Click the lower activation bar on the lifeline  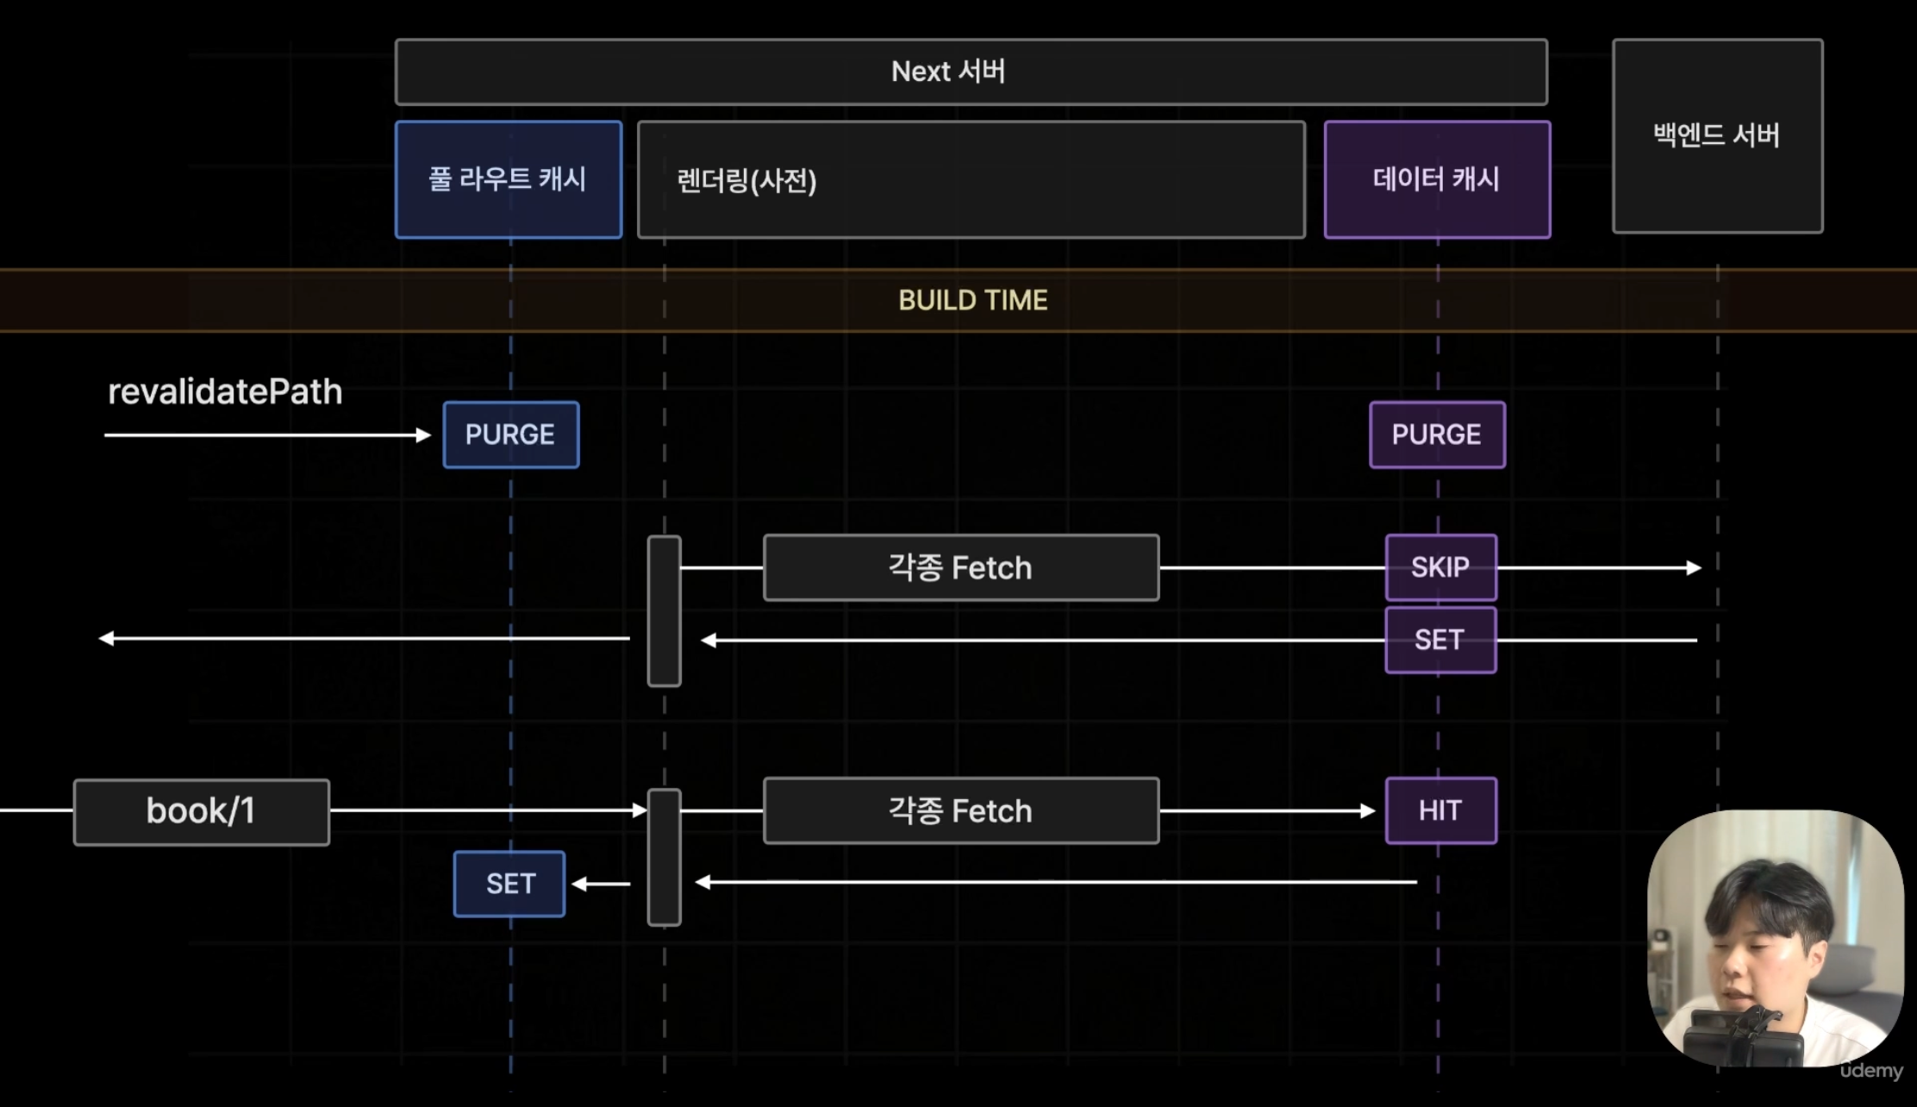point(663,858)
